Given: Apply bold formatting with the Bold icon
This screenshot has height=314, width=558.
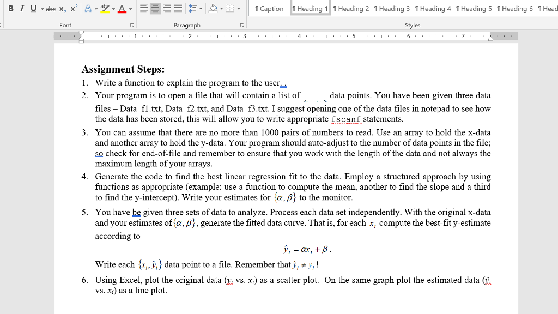Looking at the screenshot, I should [x=10, y=8].
